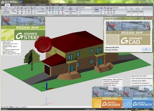
Task: Open the text style Standard dropdown
Action: point(85,8)
